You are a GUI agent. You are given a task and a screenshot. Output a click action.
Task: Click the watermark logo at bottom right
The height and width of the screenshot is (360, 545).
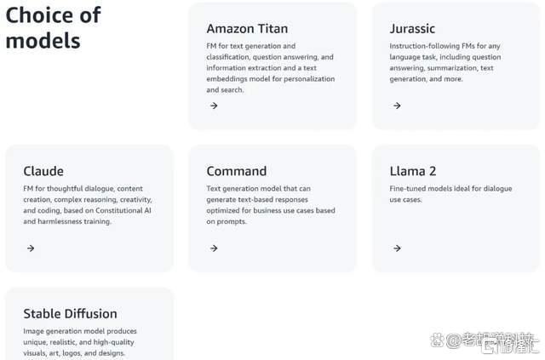tap(484, 342)
